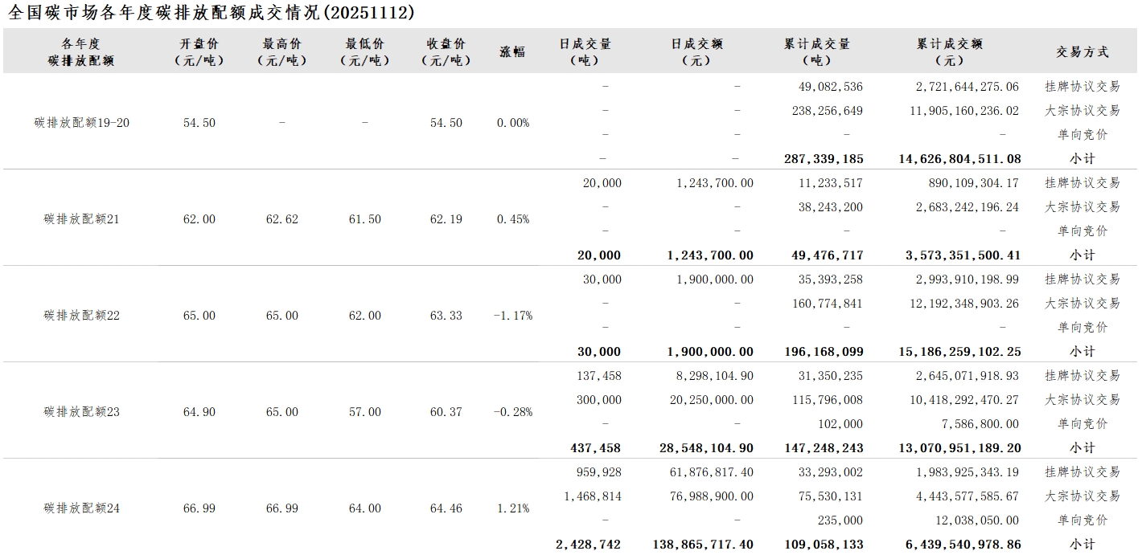This screenshot has width=1142, height=555.
Task: Select the 交易方式 column header
Action: coord(1082,51)
